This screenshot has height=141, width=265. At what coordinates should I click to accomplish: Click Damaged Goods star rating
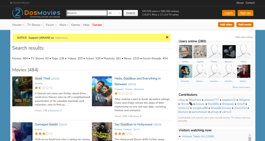tap(44, 134)
